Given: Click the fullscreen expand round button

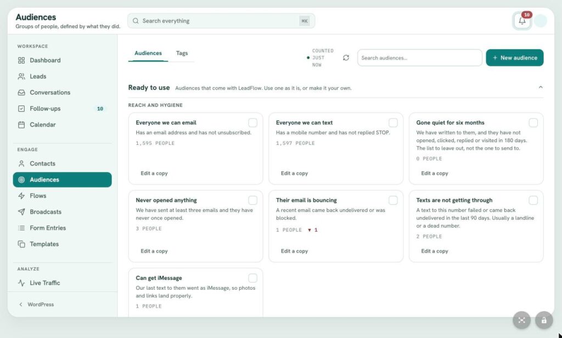Looking at the screenshot, I should [521, 320].
